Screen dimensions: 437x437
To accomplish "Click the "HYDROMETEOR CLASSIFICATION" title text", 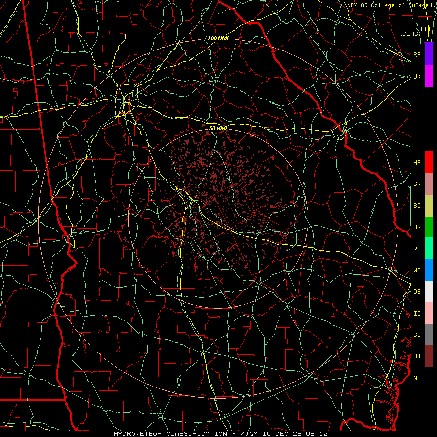I will [170, 434].
